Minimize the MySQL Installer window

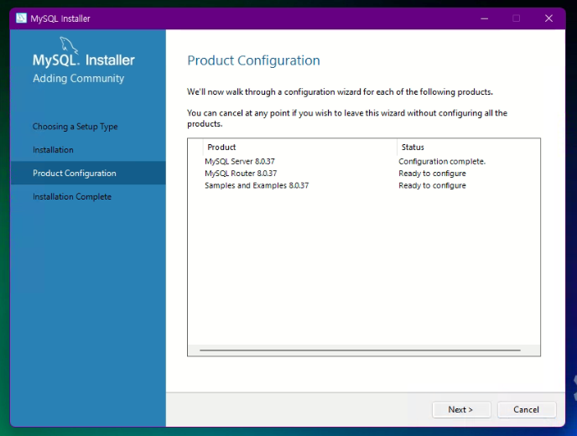(484, 18)
